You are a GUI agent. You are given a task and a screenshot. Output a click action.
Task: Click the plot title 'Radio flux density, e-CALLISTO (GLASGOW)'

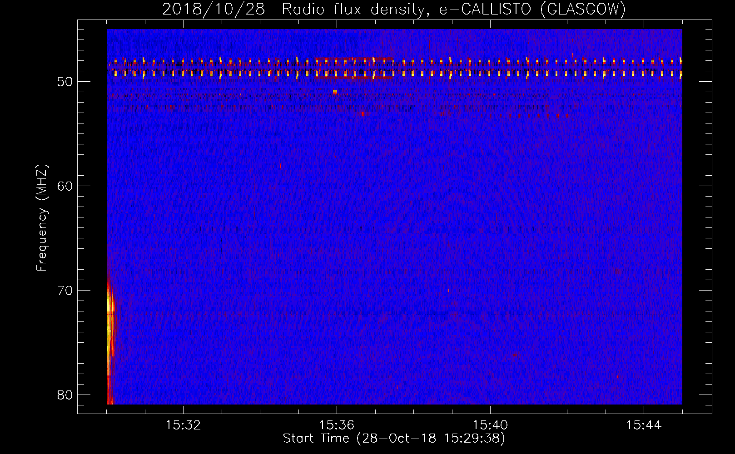(454, 10)
